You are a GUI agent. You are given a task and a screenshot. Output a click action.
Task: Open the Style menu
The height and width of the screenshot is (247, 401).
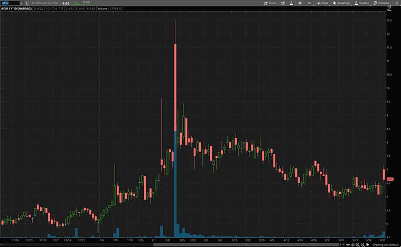pos(323,3)
